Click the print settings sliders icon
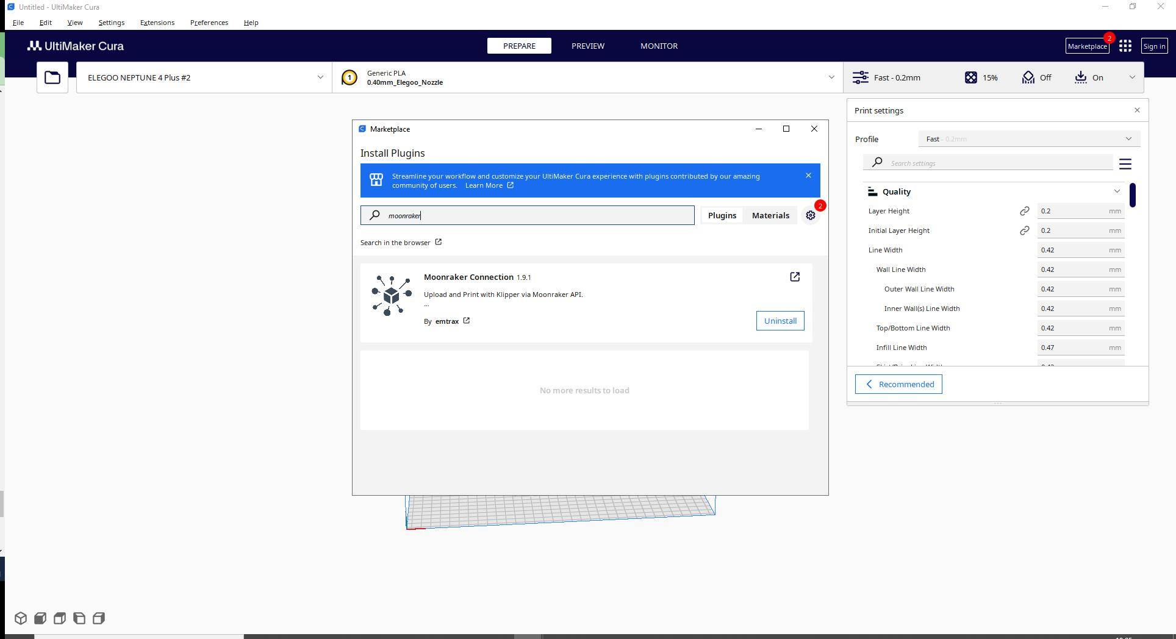This screenshot has height=639, width=1176. pyautogui.click(x=860, y=77)
